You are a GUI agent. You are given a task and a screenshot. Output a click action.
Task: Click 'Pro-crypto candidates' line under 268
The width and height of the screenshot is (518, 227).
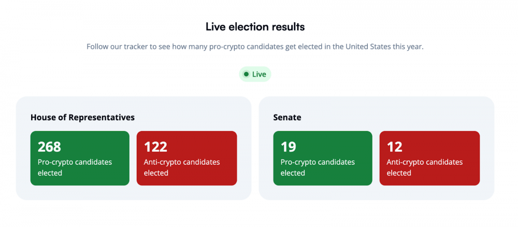coord(75,162)
